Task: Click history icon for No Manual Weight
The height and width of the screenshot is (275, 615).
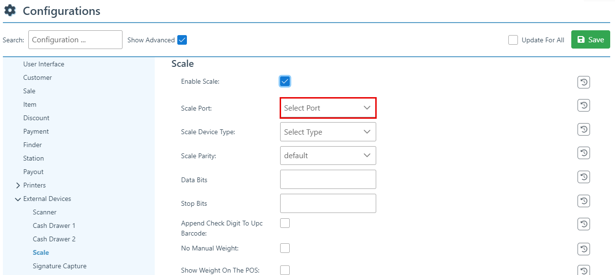Action: (x=583, y=249)
